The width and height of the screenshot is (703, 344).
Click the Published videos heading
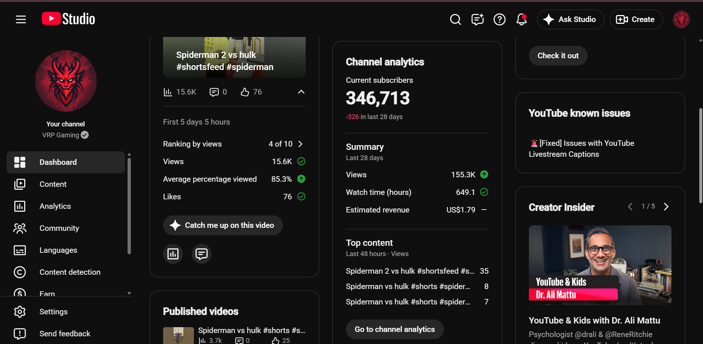[x=201, y=311]
